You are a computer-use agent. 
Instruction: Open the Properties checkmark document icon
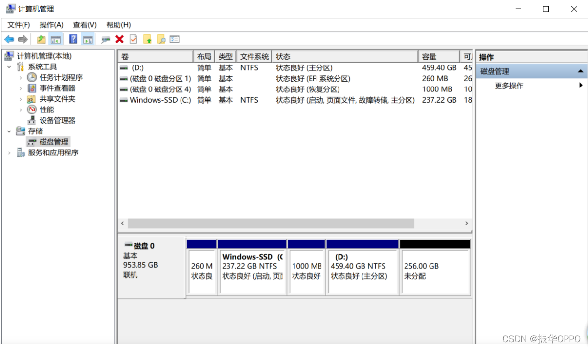point(134,39)
